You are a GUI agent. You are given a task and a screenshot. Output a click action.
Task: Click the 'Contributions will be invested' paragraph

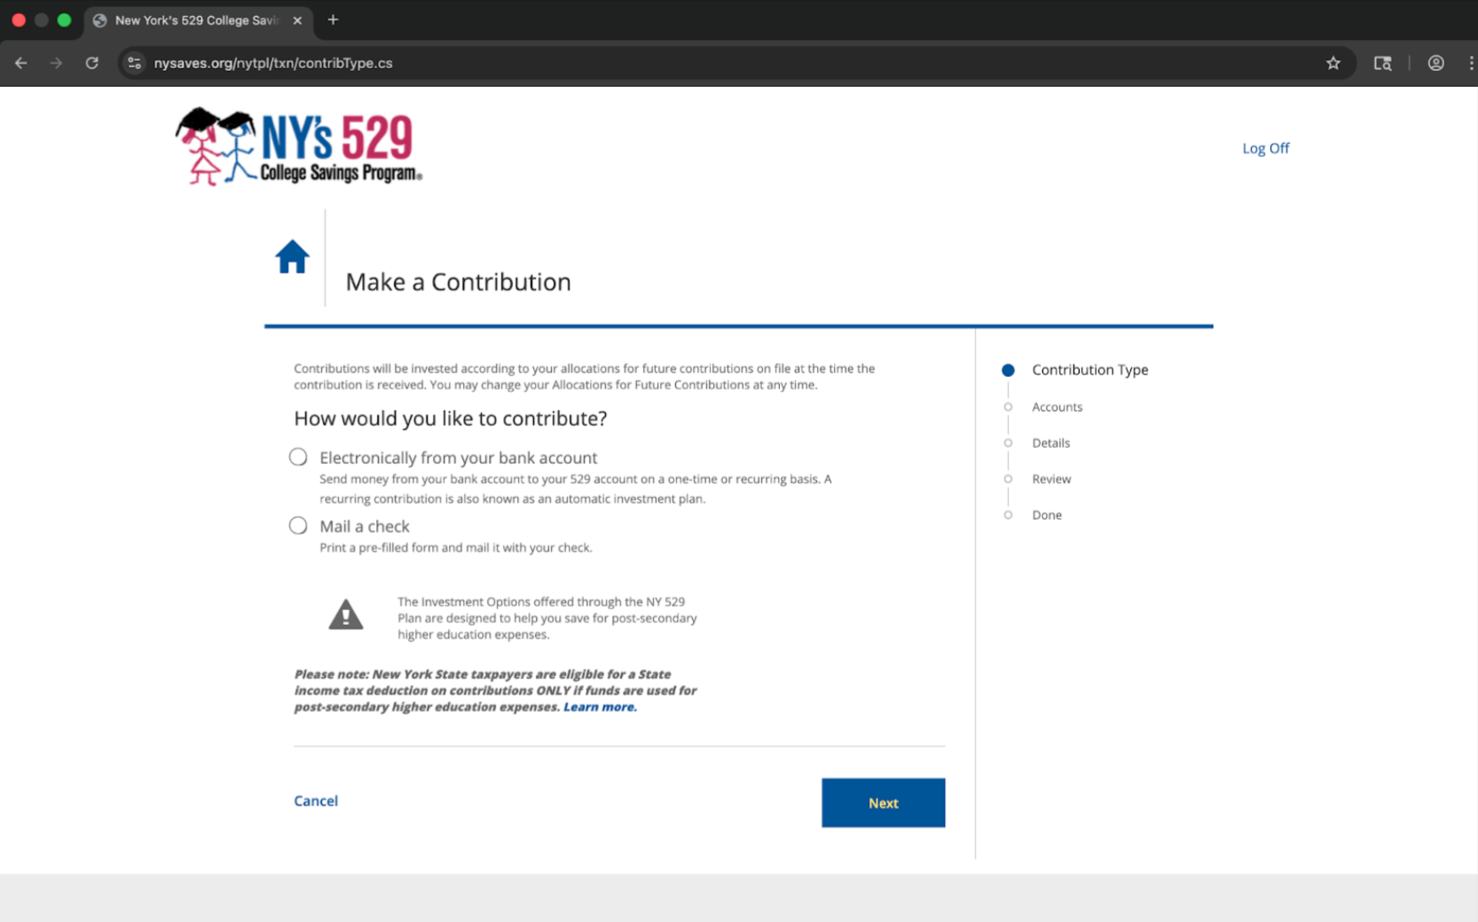pos(584,377)
